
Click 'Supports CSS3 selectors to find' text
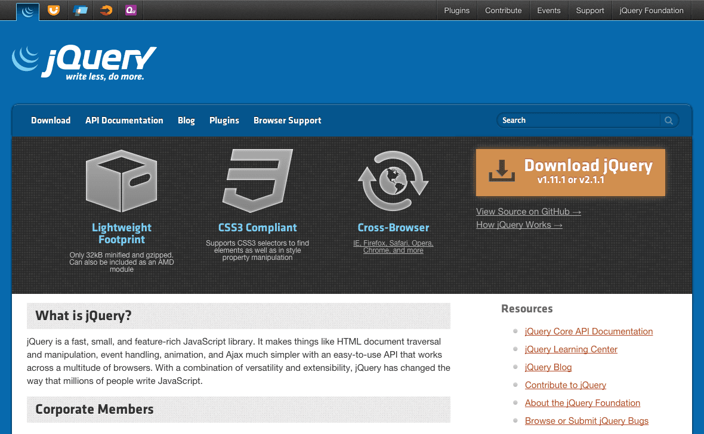pos(257,243)
